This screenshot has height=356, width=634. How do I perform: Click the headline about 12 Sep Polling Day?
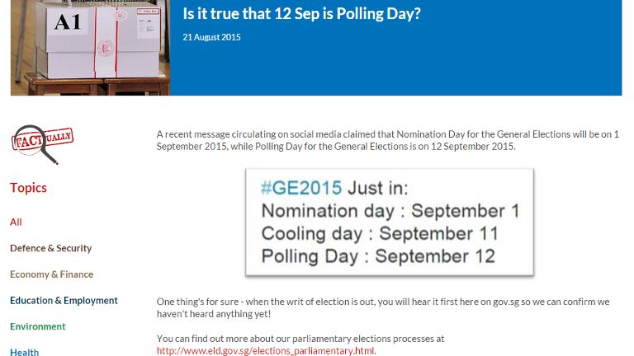(301, 14)
